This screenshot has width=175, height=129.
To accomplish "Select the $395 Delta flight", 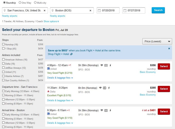I will [x=164, y=89].
